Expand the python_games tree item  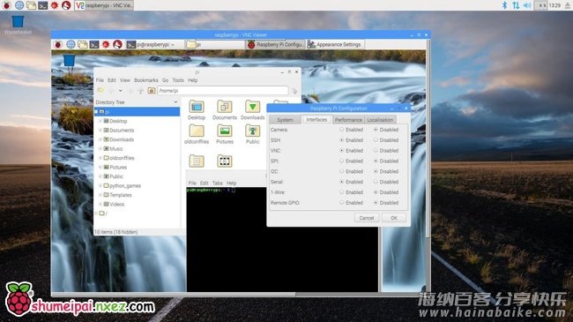100,185
